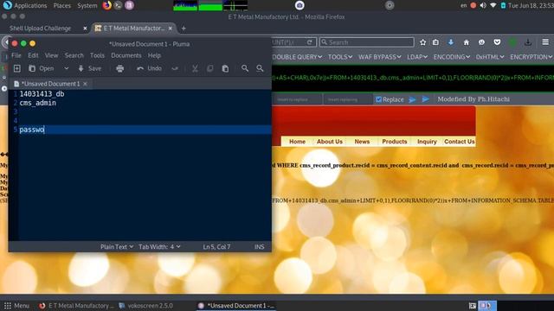
Task: Click the Cut scissors icon
Action: (195, 68)
